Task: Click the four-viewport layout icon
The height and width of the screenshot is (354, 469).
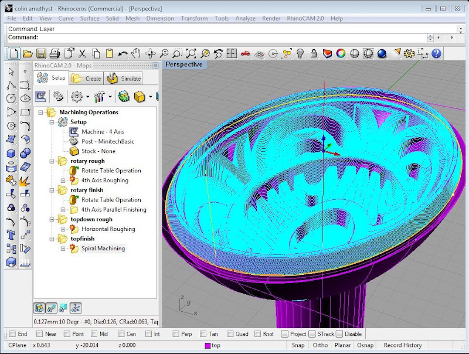Action: (x=232, y=53)
